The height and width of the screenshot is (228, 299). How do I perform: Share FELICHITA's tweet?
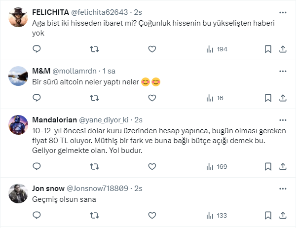283,49
